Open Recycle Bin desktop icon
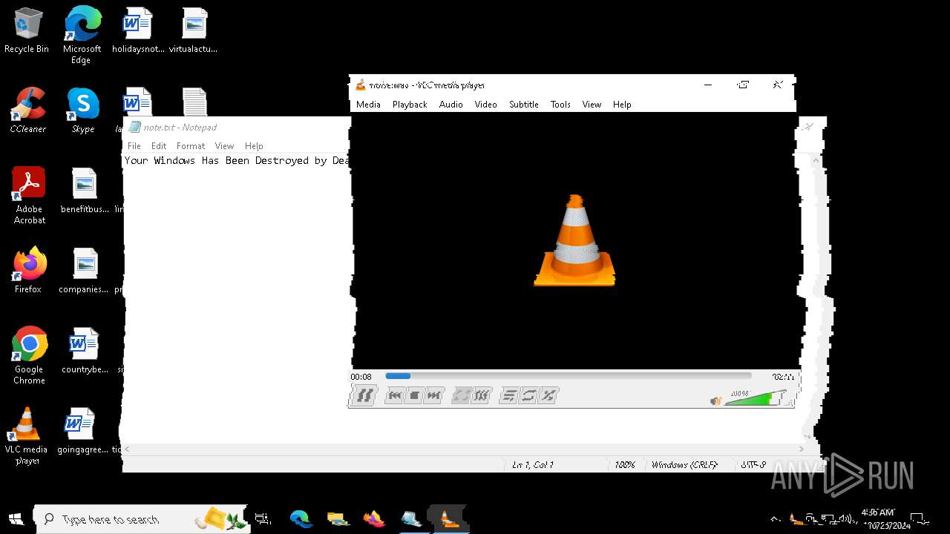Image resolution: width=950 pixels, height=534 pixels. [x=27, y=31]
